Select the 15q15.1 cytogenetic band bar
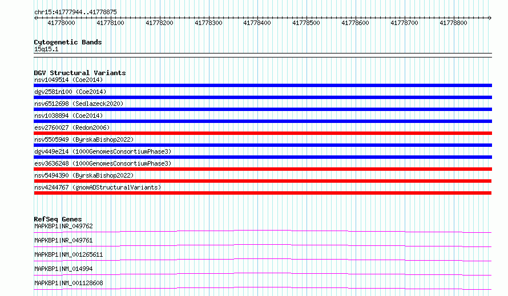This screenshot has height=296, width=508. pyautogui.click(x=263, y=55)
